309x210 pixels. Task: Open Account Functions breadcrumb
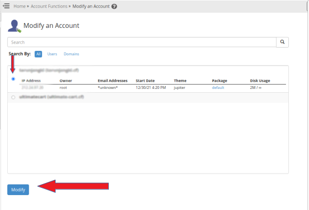coord(49,6)
